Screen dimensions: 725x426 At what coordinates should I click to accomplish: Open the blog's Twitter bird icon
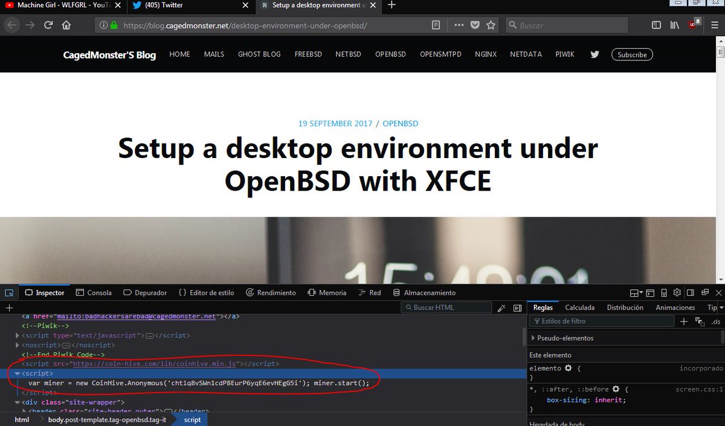click(594, 54)
